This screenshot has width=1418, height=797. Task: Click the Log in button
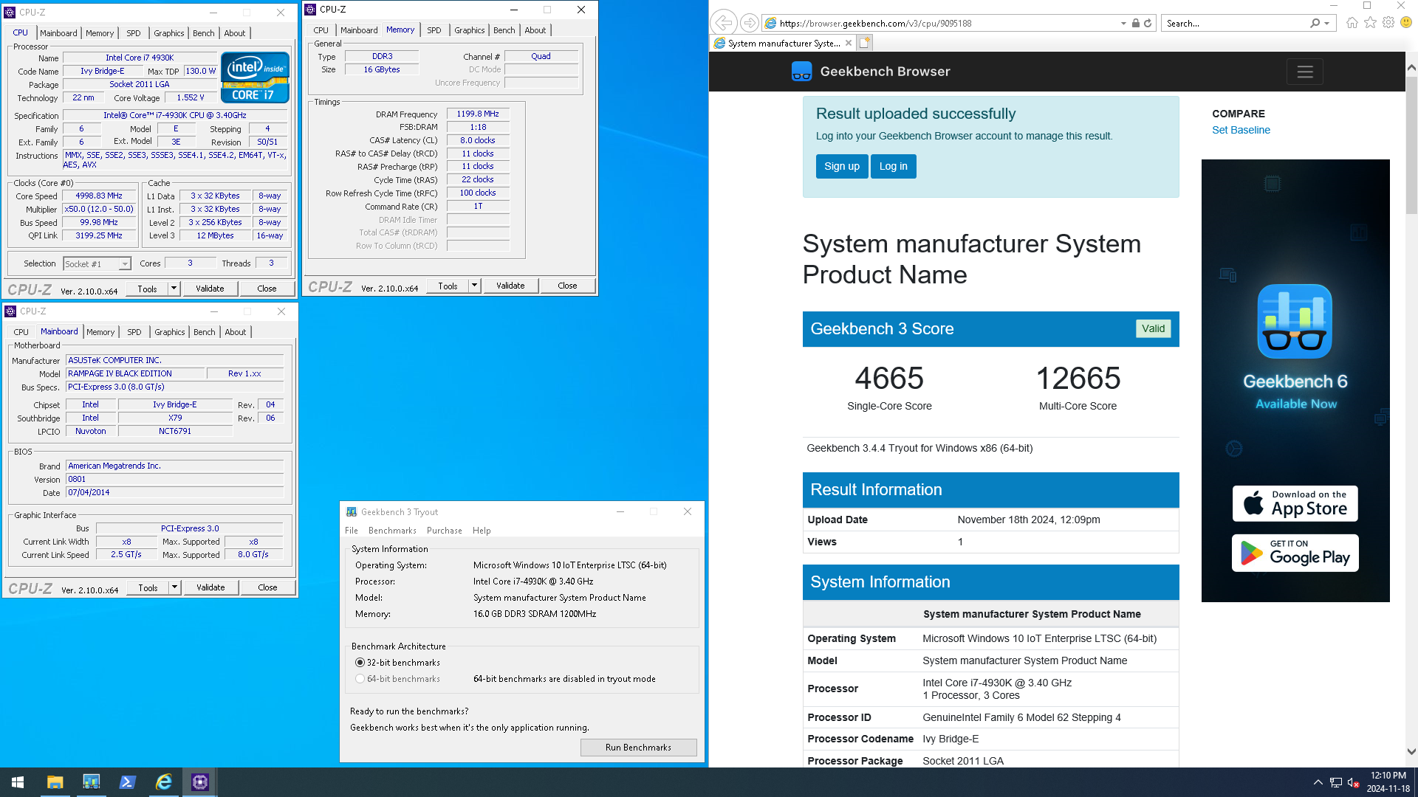(x=894, y=166)
